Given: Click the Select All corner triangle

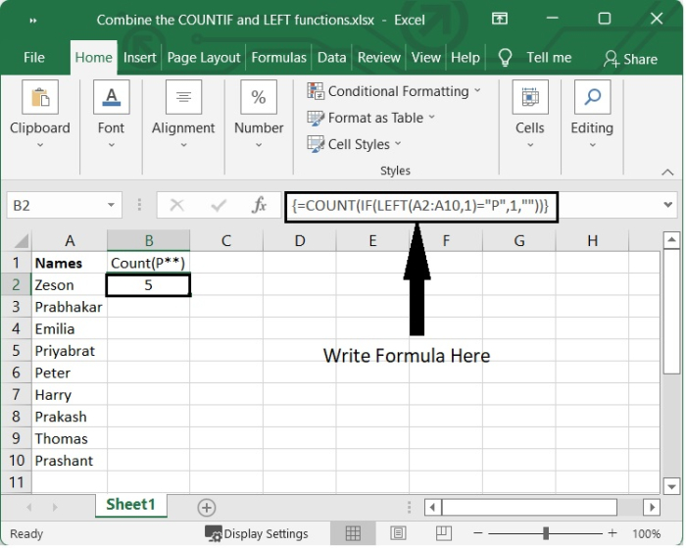Looking at the screenshot, I should tap(21, 241).
